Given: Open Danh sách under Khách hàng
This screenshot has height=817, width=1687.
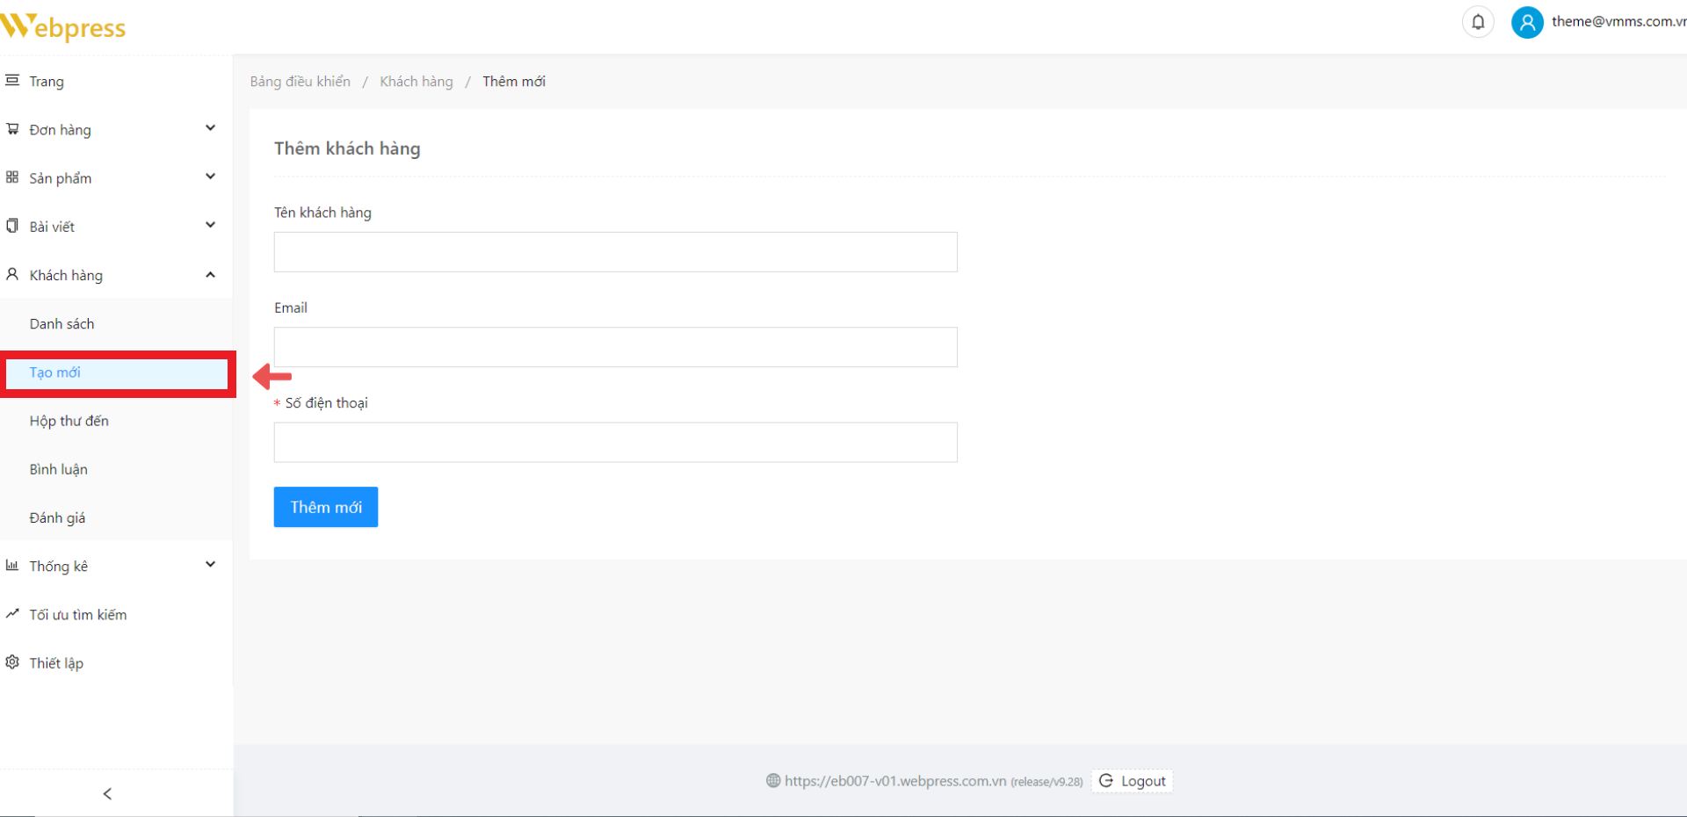Looking at the screenshot, I should point(62,324).
